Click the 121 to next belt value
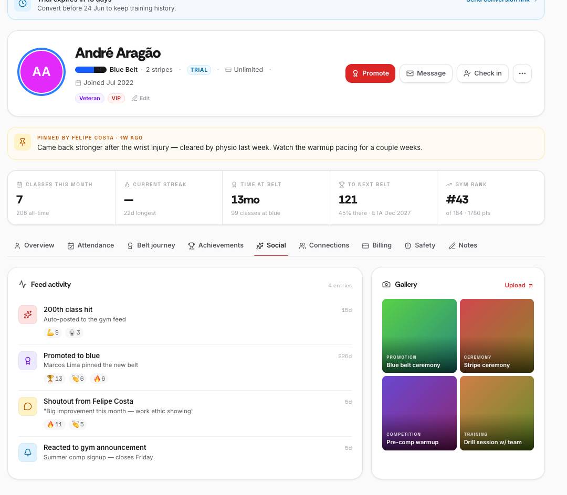 (x=348, y=200)
